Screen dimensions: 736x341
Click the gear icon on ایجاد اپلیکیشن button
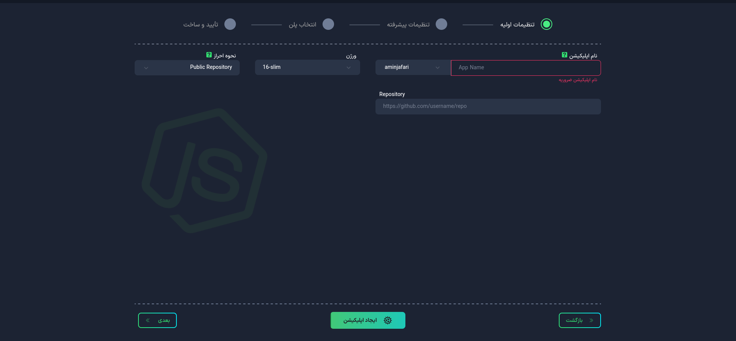pos(388,320)
